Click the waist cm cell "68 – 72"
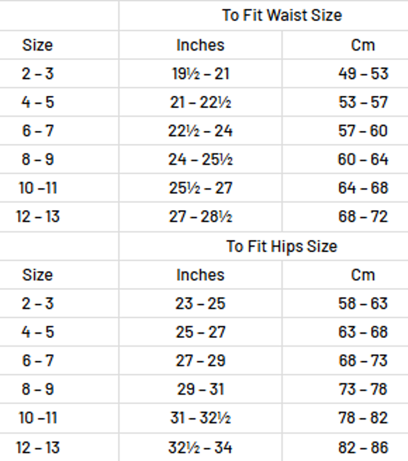 (363, 217)
